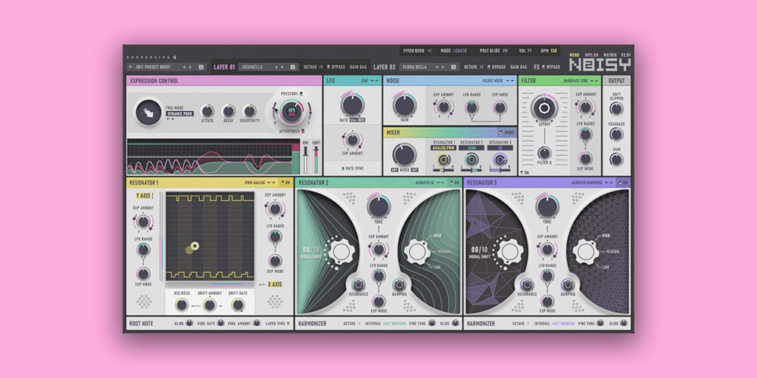757x378 pixels.
Task: Click the Resonator 2 Damping knob
Action: [x=399, y=285]
